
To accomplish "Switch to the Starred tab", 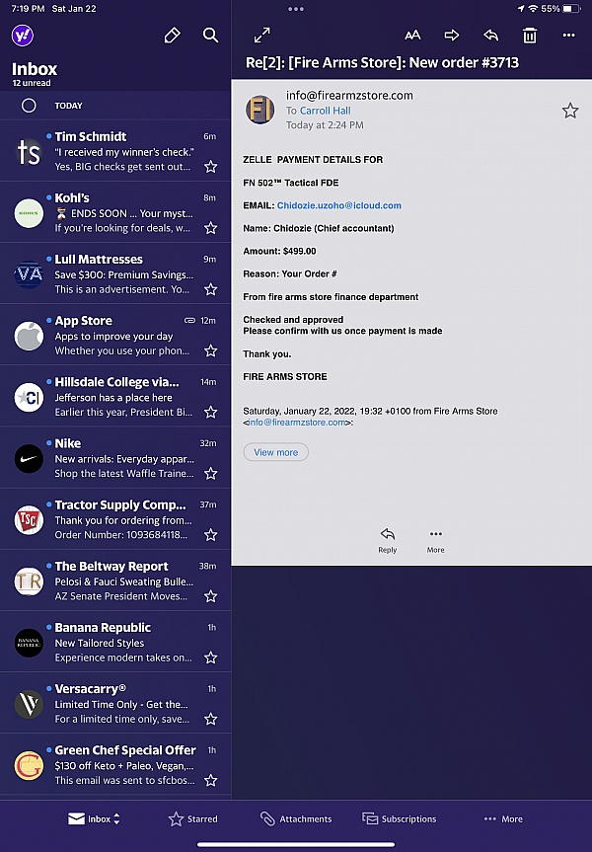I will click(192, 819).
